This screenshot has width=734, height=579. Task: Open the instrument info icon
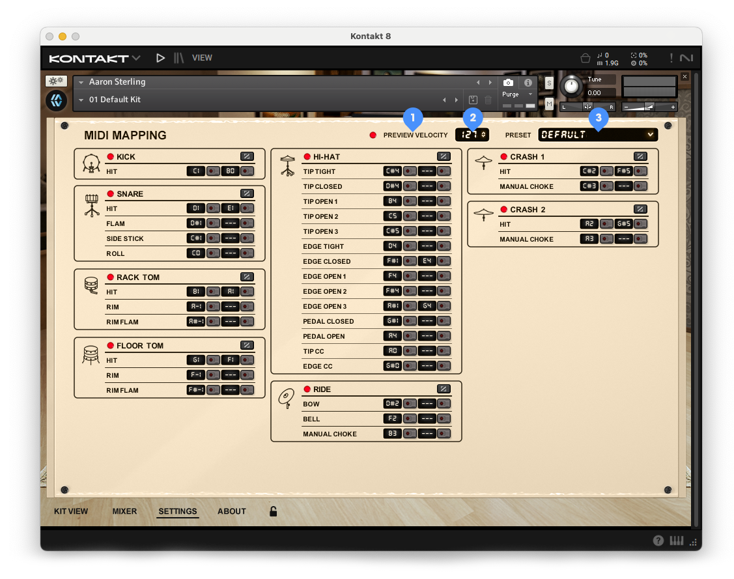(x=528, y=83)
